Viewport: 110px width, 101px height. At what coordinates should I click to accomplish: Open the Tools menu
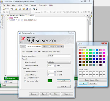(x=26, y=5)
